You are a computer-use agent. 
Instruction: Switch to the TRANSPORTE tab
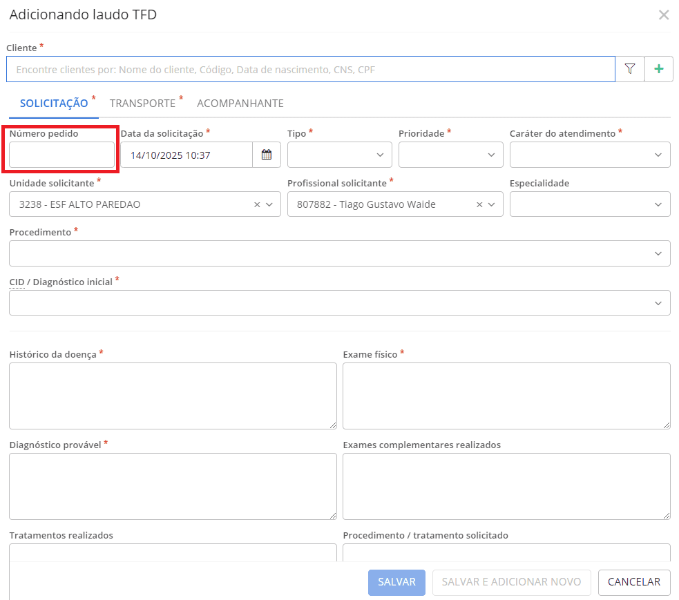pos(142,104)
